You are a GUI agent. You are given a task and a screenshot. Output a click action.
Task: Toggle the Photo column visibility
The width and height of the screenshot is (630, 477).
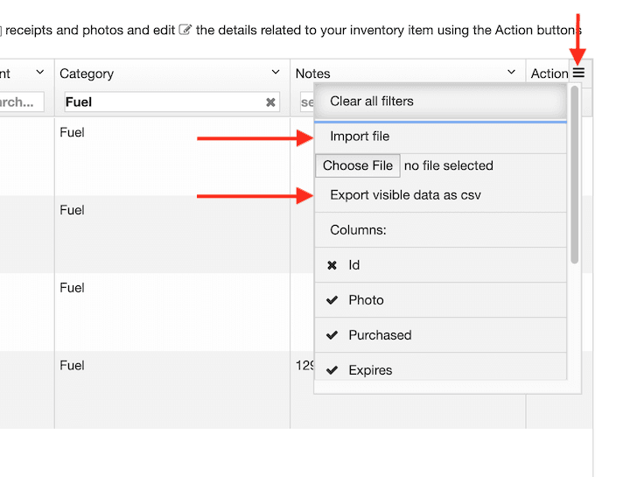click(441, 300)
